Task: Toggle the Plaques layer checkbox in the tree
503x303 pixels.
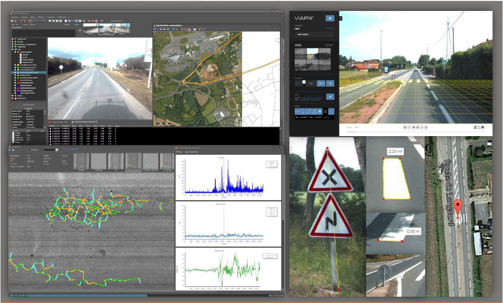Action: click(13, 95)
